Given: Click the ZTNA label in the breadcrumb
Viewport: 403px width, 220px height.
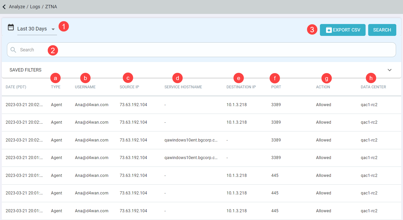Looking at the screenshot, I should click(x=51, y=7).
